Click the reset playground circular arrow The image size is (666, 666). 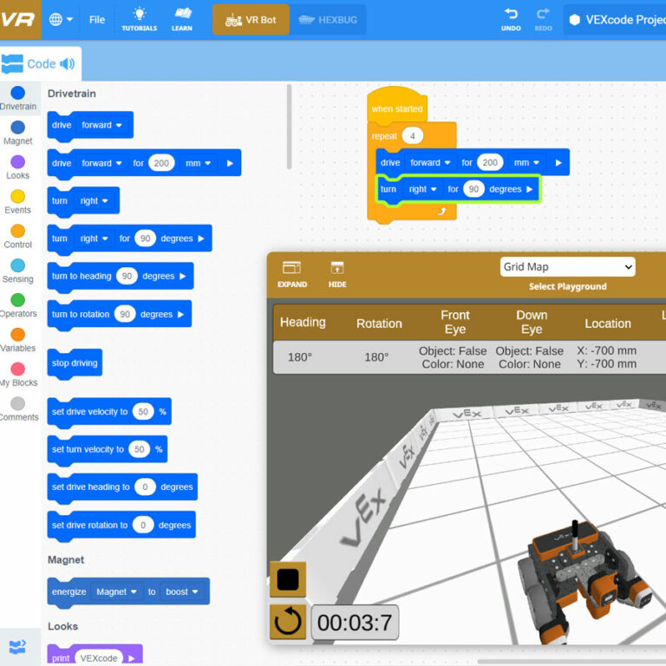pyautogui.click(x=288, y=622)
